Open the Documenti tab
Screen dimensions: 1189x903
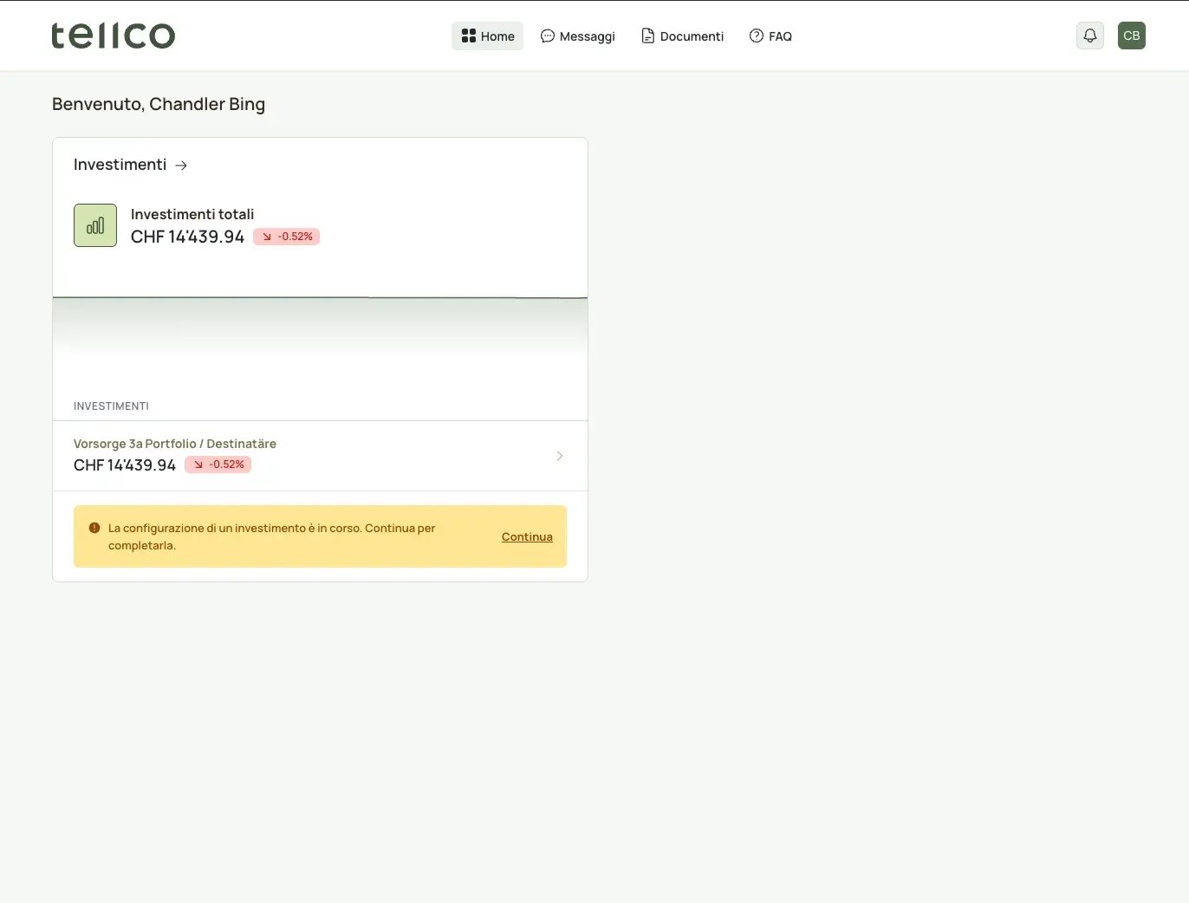(682, 36)
